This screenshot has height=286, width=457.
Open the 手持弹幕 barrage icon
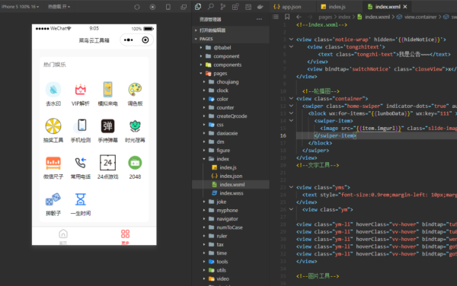click(107, 126)
